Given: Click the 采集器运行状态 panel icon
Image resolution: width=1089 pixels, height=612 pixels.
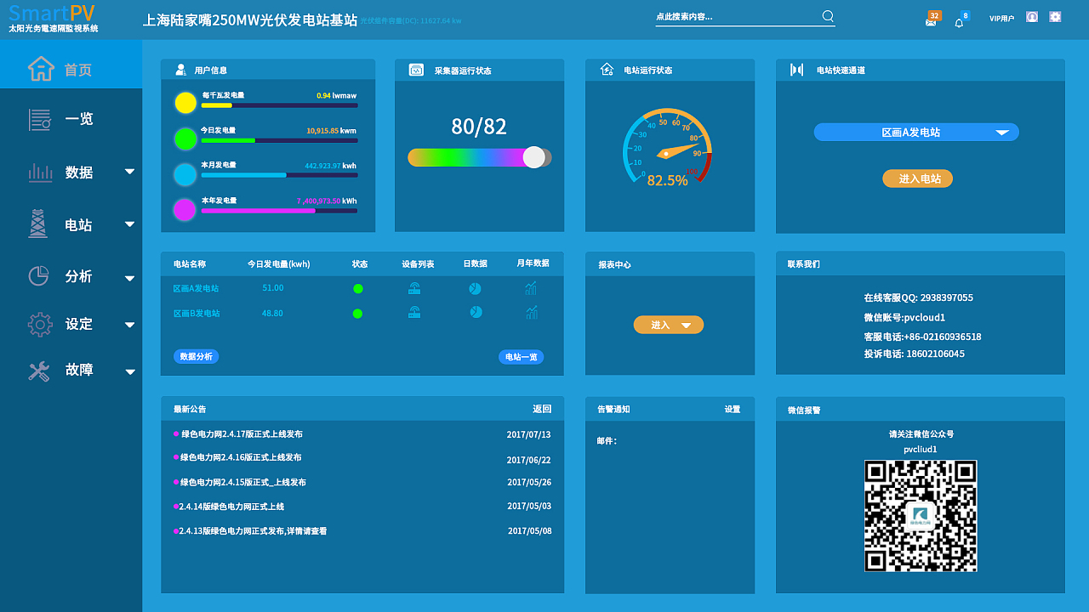Looking at the screenshot, I should pos(416,70).
